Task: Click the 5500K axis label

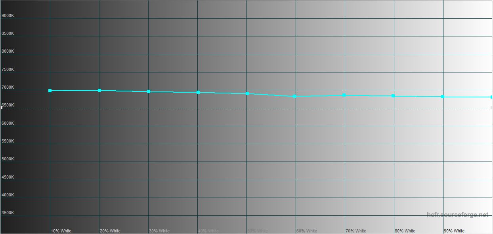Action: tap(8, 141)
